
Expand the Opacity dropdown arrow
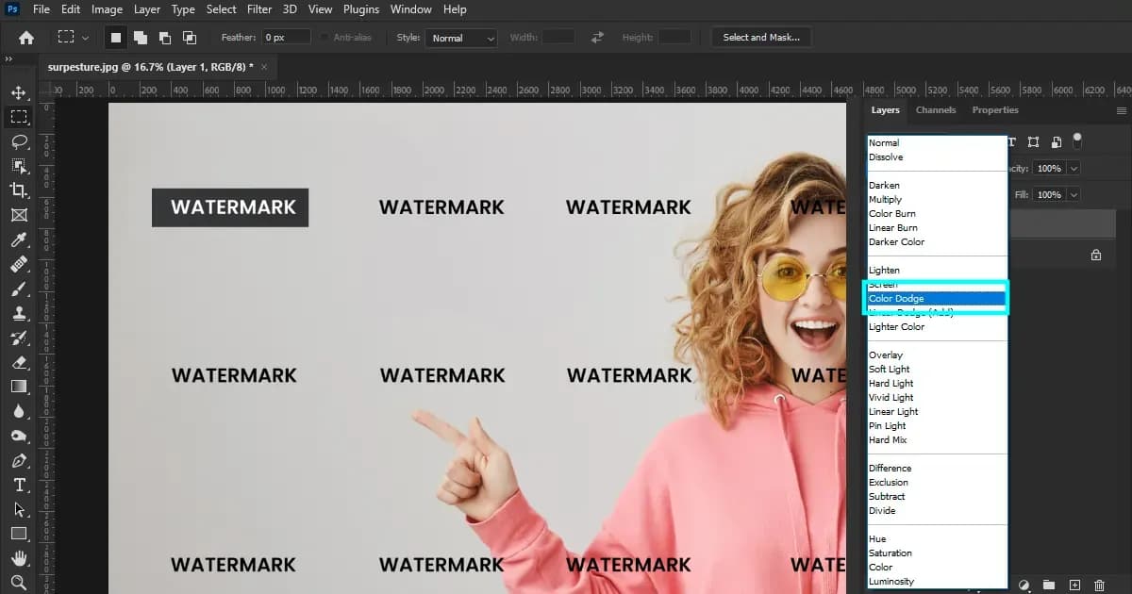[x=1074, y=168]
